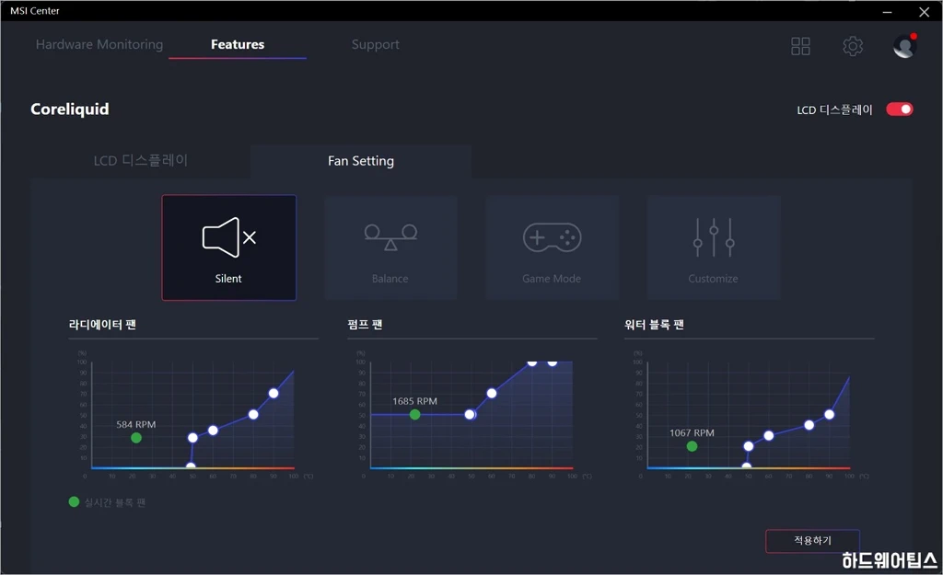Click the 펌프 팬 graph title
Viewport: 943px width, 575px height.
coord(365,325)
